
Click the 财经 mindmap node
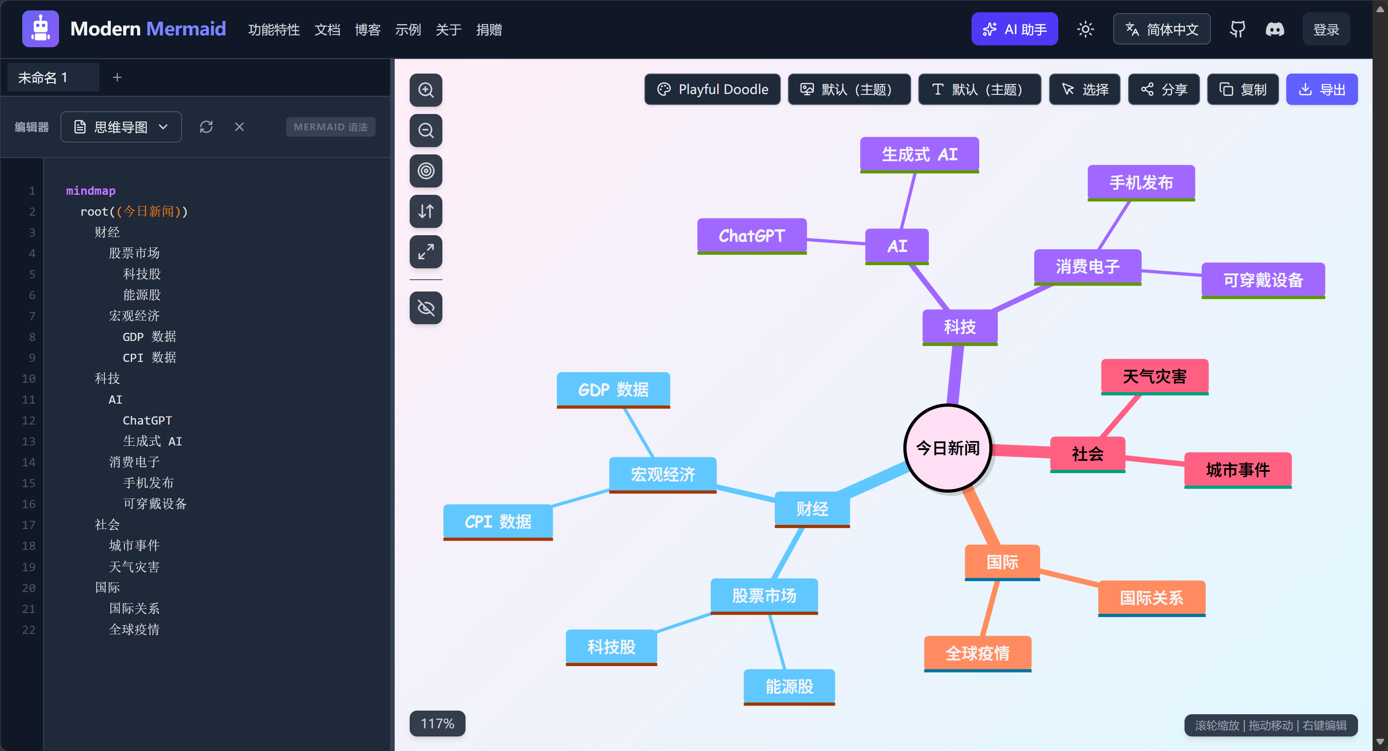(x=812, y=509)
